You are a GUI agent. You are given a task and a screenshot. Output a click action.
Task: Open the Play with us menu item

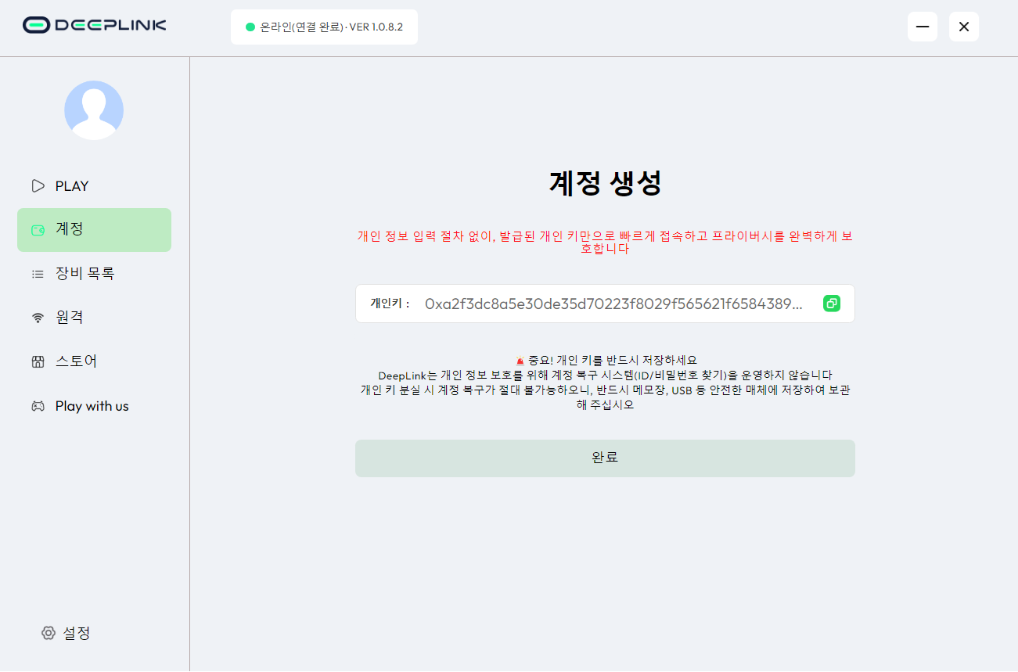(92, 406)
